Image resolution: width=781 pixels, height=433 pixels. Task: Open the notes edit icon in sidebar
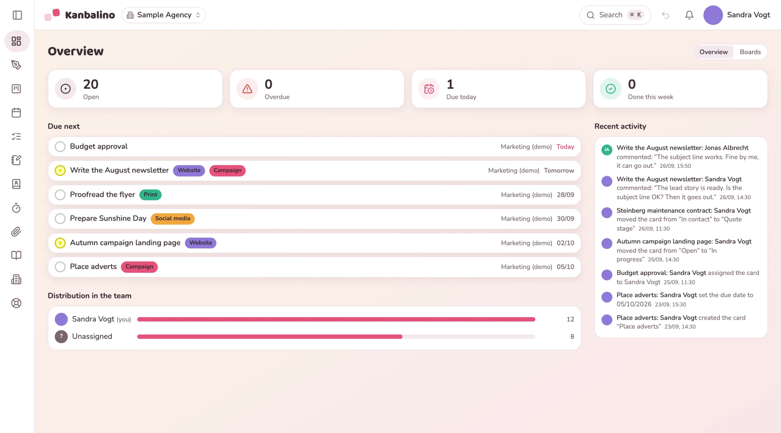(x=16, y=160)
